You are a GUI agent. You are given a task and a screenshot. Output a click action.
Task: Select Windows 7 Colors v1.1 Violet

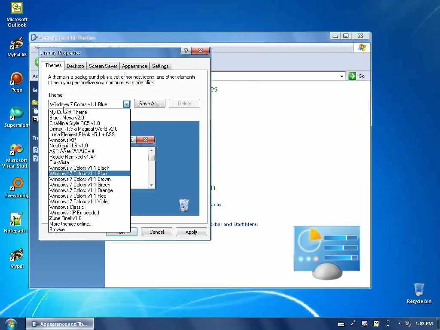89,202
